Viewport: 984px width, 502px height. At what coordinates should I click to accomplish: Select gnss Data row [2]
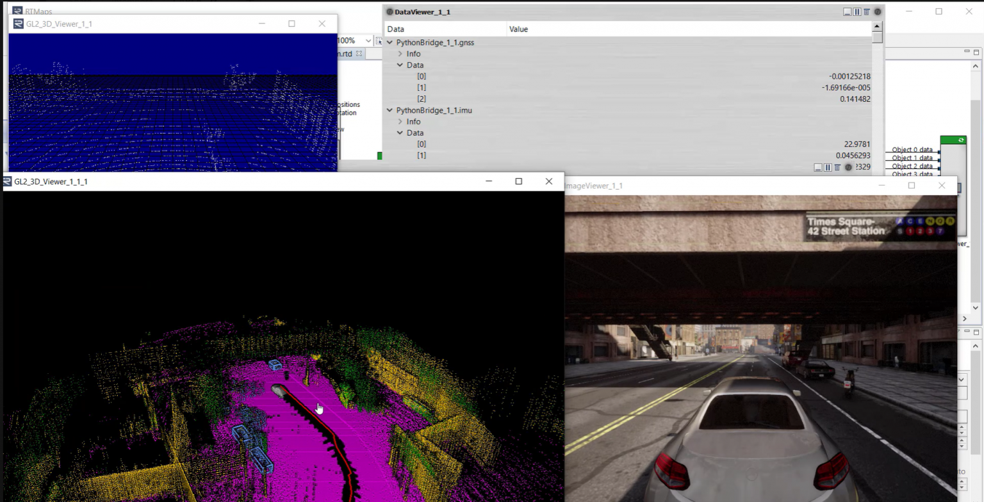coord(421,99)
